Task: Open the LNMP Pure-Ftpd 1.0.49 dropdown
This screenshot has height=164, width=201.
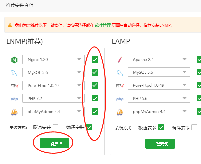Action: pyautogui.click(x=54, y=85)
